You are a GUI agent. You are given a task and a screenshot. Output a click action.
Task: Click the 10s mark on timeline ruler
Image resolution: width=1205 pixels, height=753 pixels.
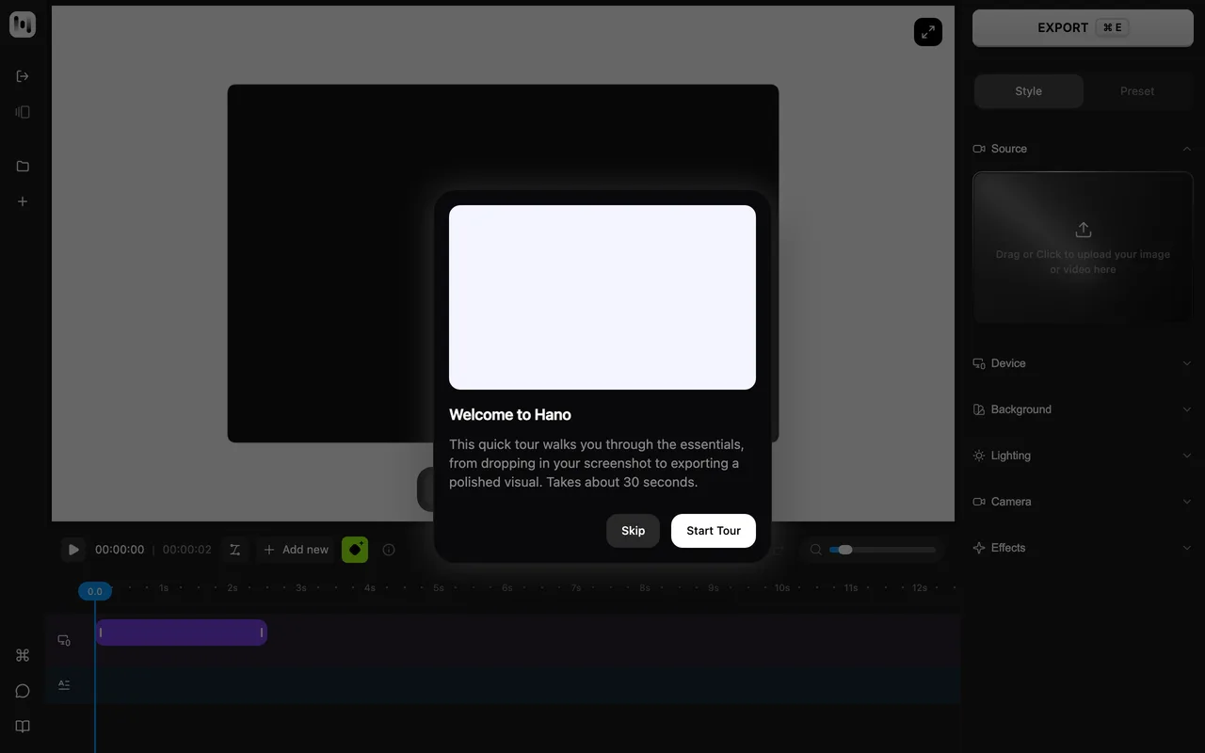pos(782,588)
